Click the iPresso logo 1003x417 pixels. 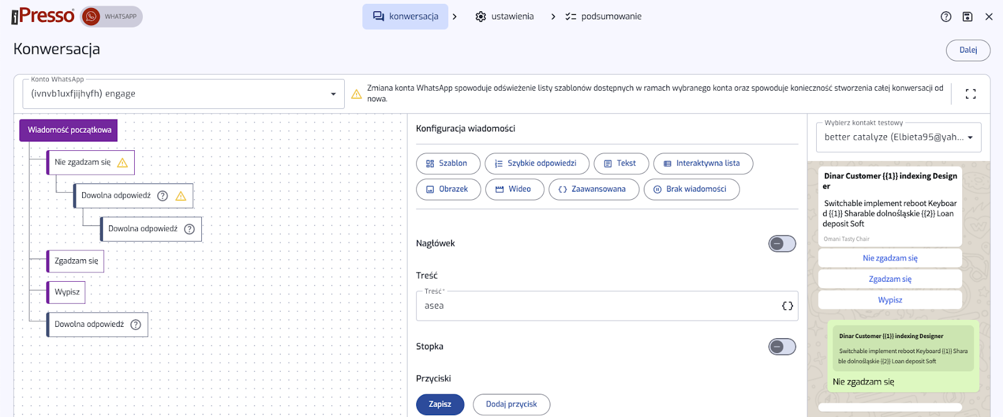(43, 16)
